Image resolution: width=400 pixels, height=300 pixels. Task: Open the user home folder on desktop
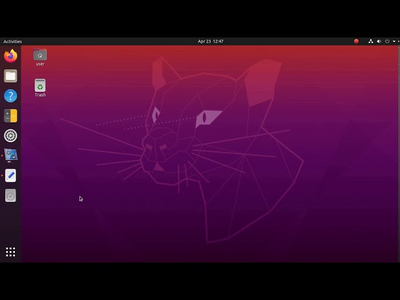click(x=40, y=57)
